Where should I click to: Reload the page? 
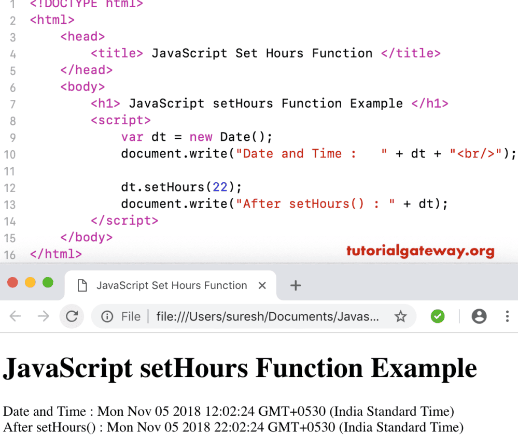(72, 316)
